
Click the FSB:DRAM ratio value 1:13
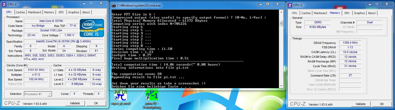click(x=350, y=47)
